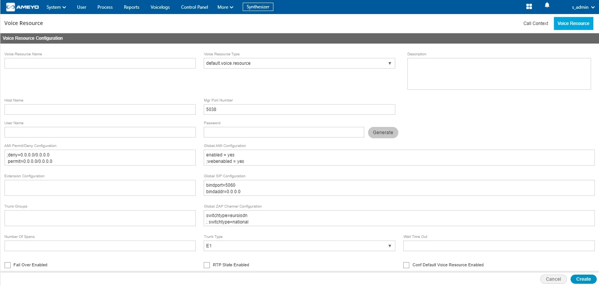The image size is (599, 286).
Task: Click the Mgr Port Number field
Action: (x=299, y=109)
